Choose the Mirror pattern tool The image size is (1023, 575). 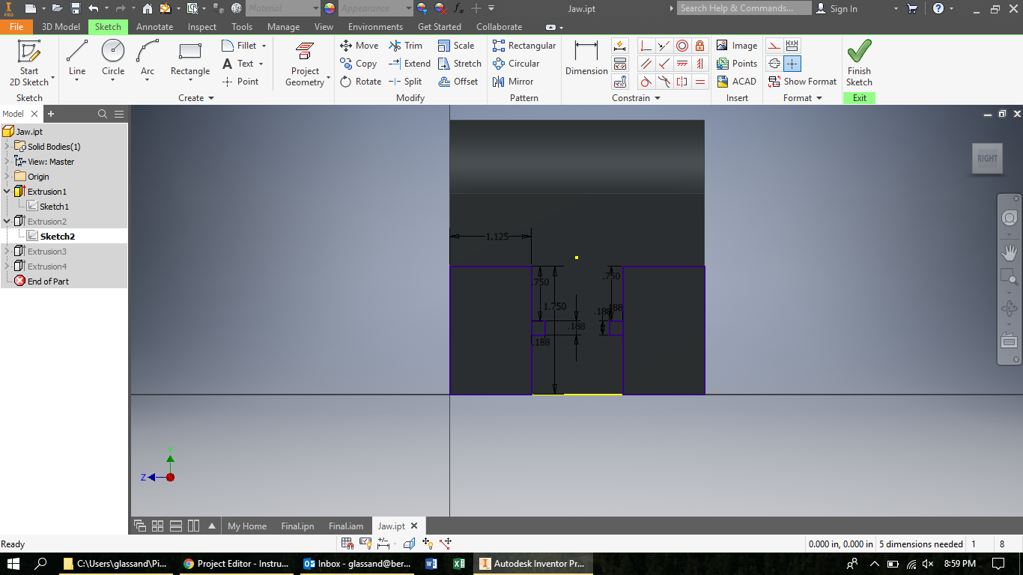[513, 82]
